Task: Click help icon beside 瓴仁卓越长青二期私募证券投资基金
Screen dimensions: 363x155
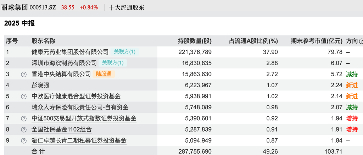Action: [x=24, y=141]
